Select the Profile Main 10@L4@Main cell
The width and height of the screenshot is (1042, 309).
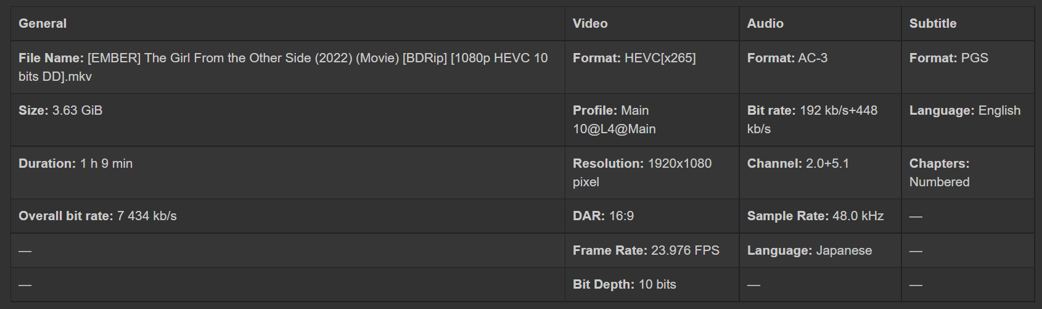point(614,120)
